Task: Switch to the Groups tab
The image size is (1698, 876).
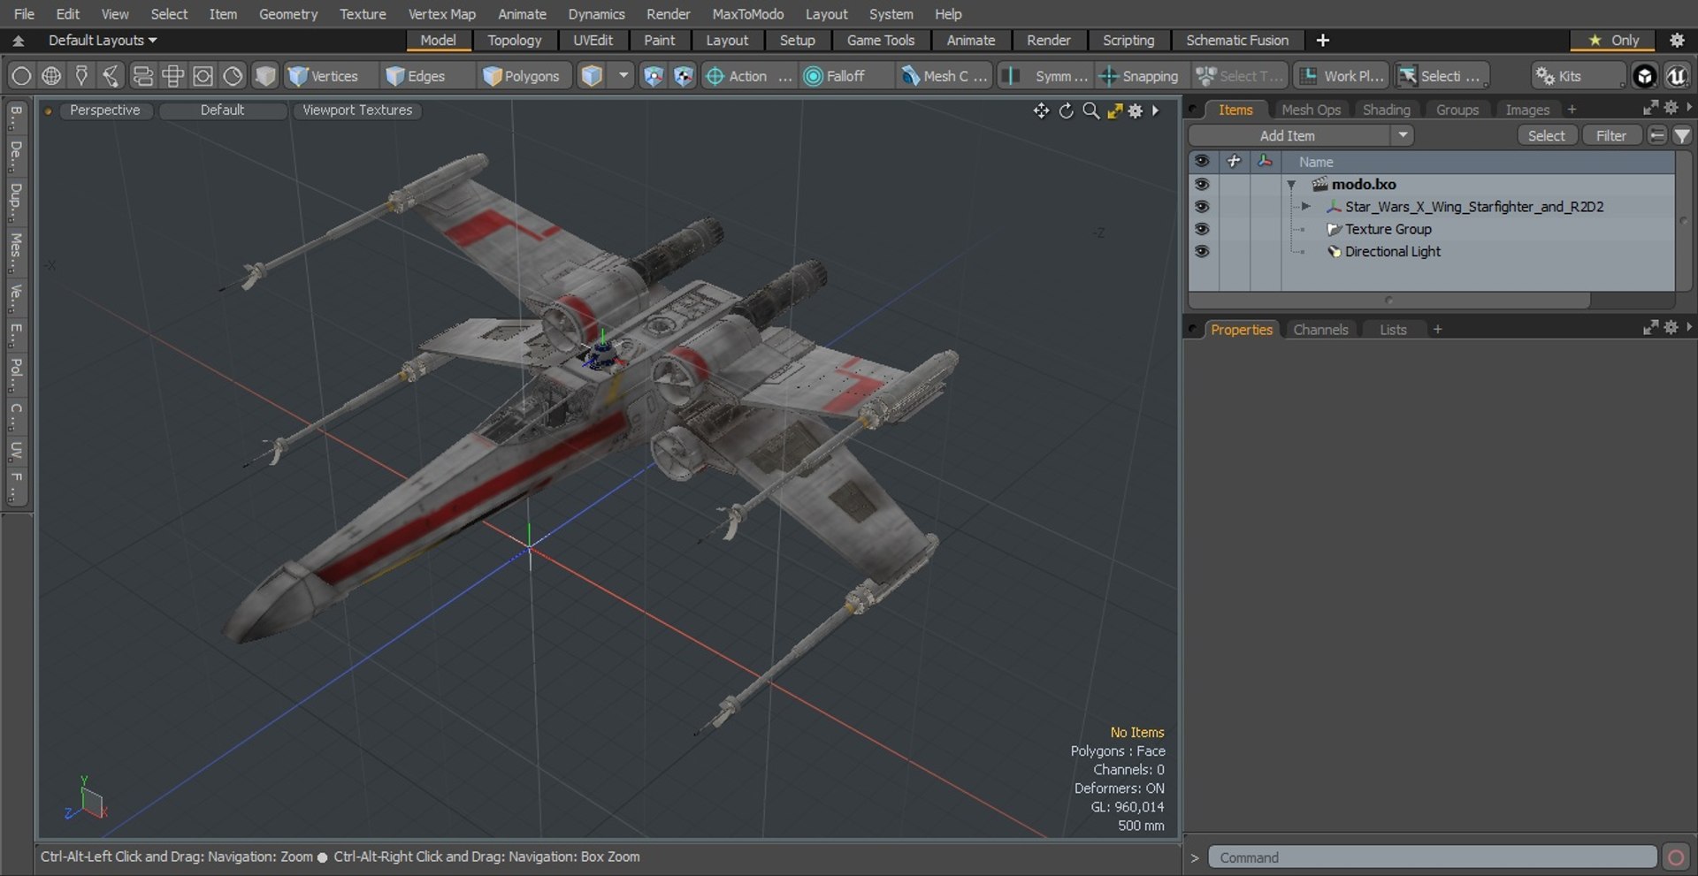Action: [1457, 110]
